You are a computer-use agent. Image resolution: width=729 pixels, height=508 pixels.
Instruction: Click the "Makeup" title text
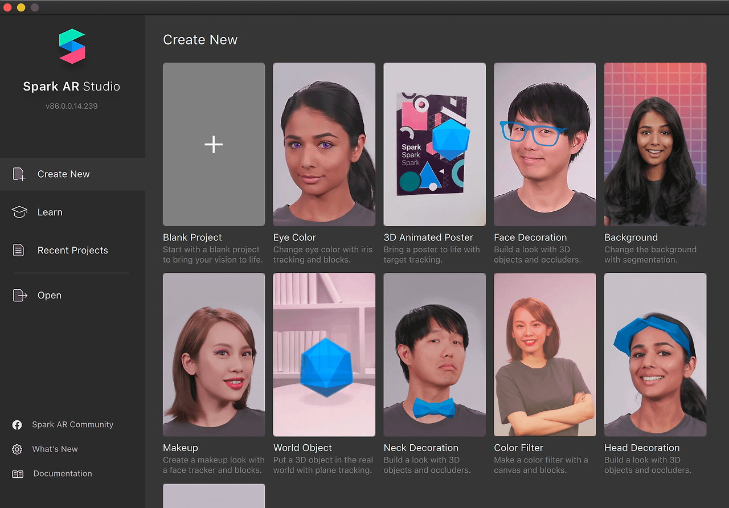tap(181, 448)
